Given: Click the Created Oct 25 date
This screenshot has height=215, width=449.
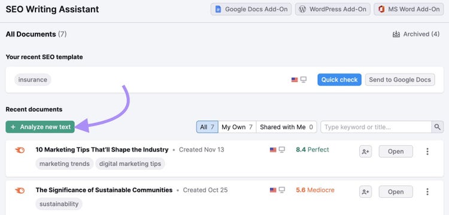Looking at the screenshot, I should [205, 190].
